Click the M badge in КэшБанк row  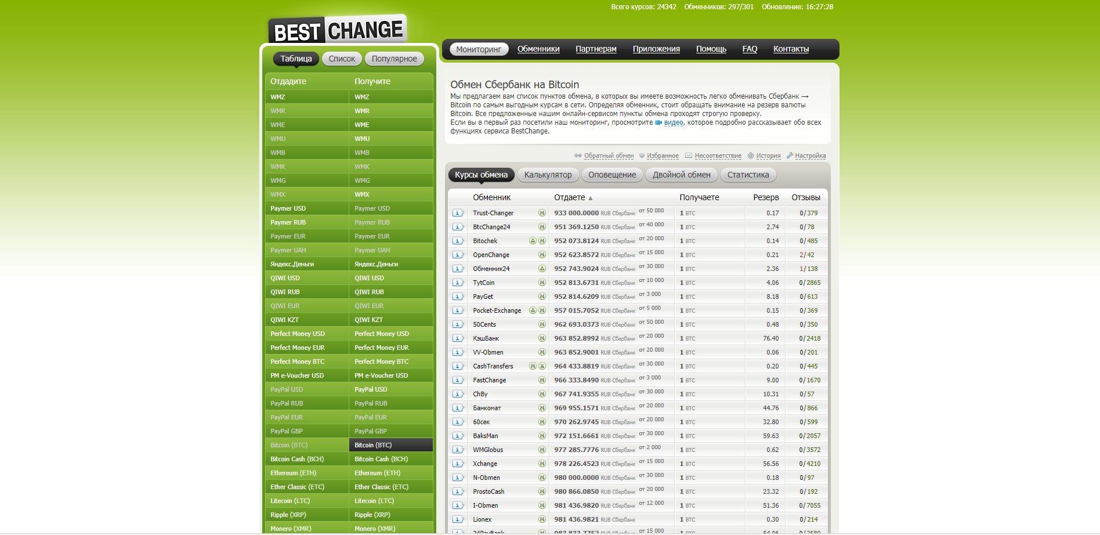click(542, 338)
